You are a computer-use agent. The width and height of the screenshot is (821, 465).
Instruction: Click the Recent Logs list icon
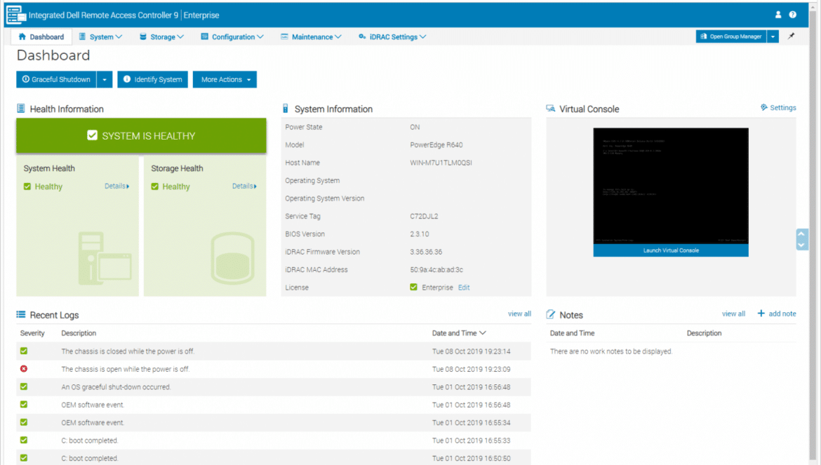tap(21, 314)
